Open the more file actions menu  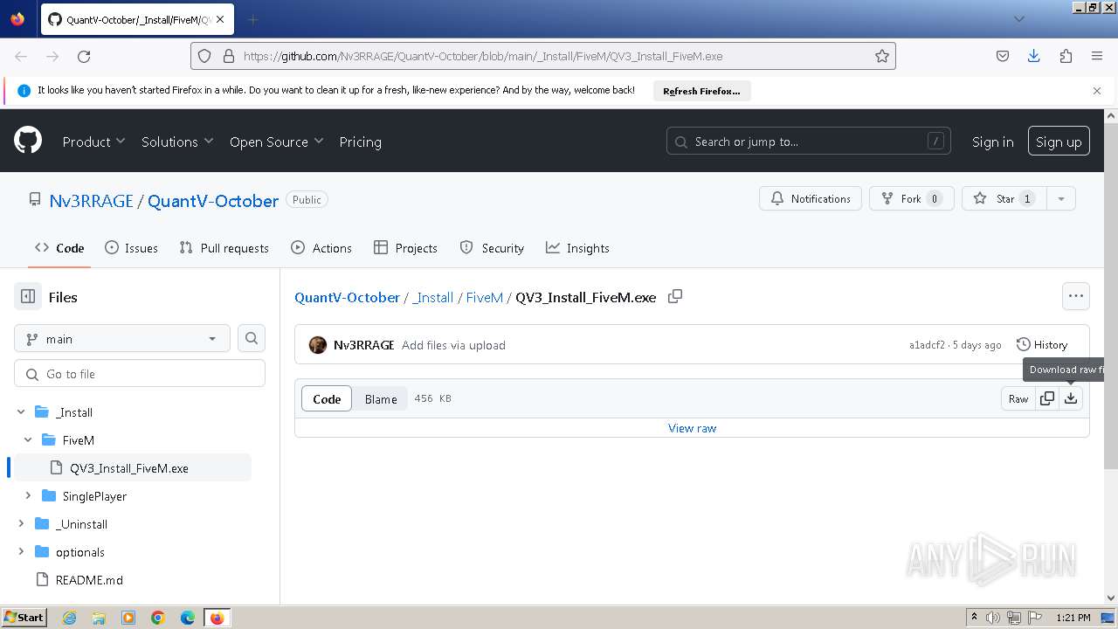pos(1076,296)
